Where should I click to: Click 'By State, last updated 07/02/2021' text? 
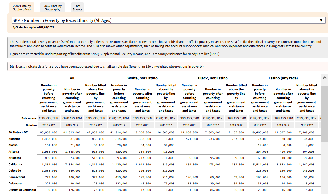coord(33,27)
